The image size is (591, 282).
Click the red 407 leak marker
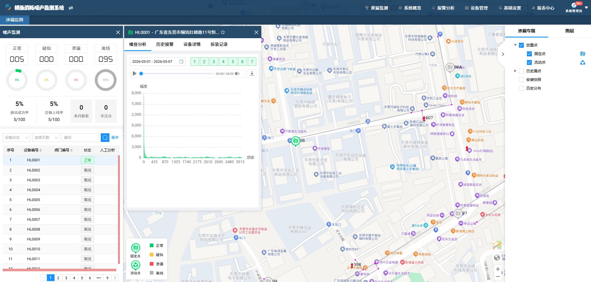click(x=424, y=119)
